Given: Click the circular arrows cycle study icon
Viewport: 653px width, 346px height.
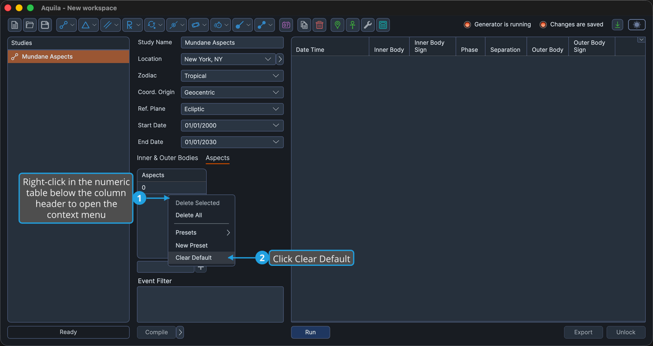Looking at the screenshot, I should point(151,25).
